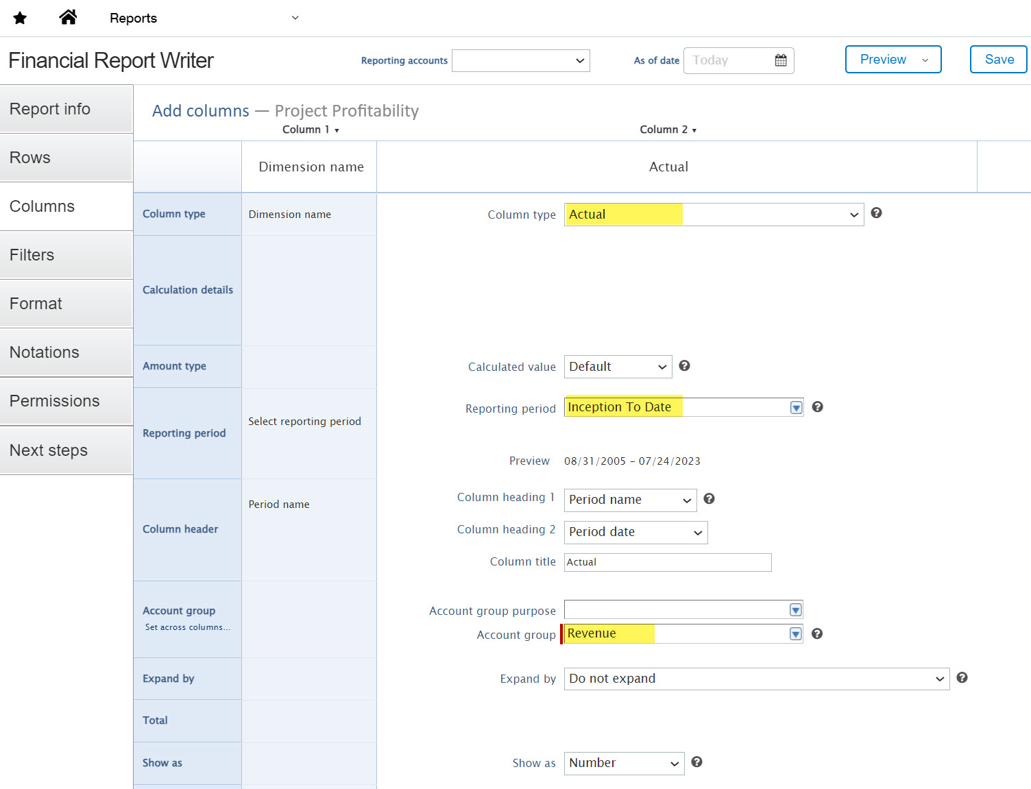Screen dimensions: 1031x789
Task: Open Column heading 2 Period date dropdown
Action: coord(635,532)
